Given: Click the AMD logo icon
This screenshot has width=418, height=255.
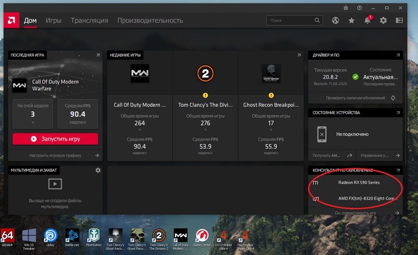Looking at the screenshot, I should pyautogui.click(x=11, y=20).
